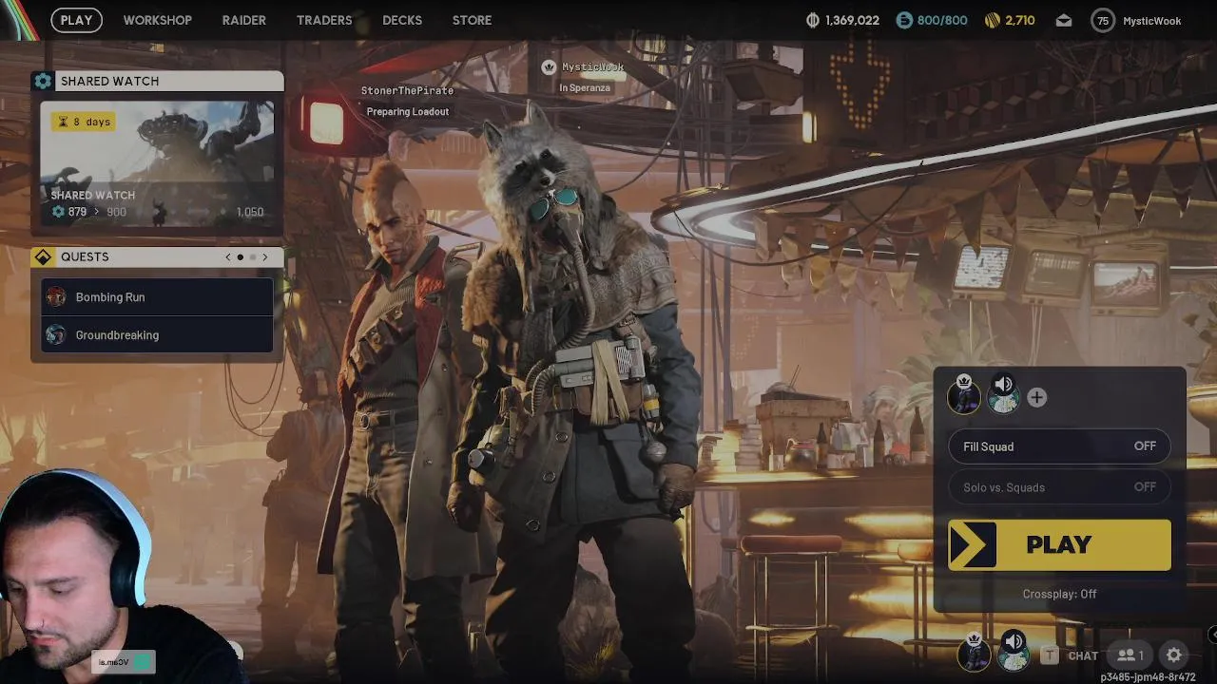Click the Preparing Loadout status text
1217x684 pixels.
pyautogui.click(x=408, y=112)
